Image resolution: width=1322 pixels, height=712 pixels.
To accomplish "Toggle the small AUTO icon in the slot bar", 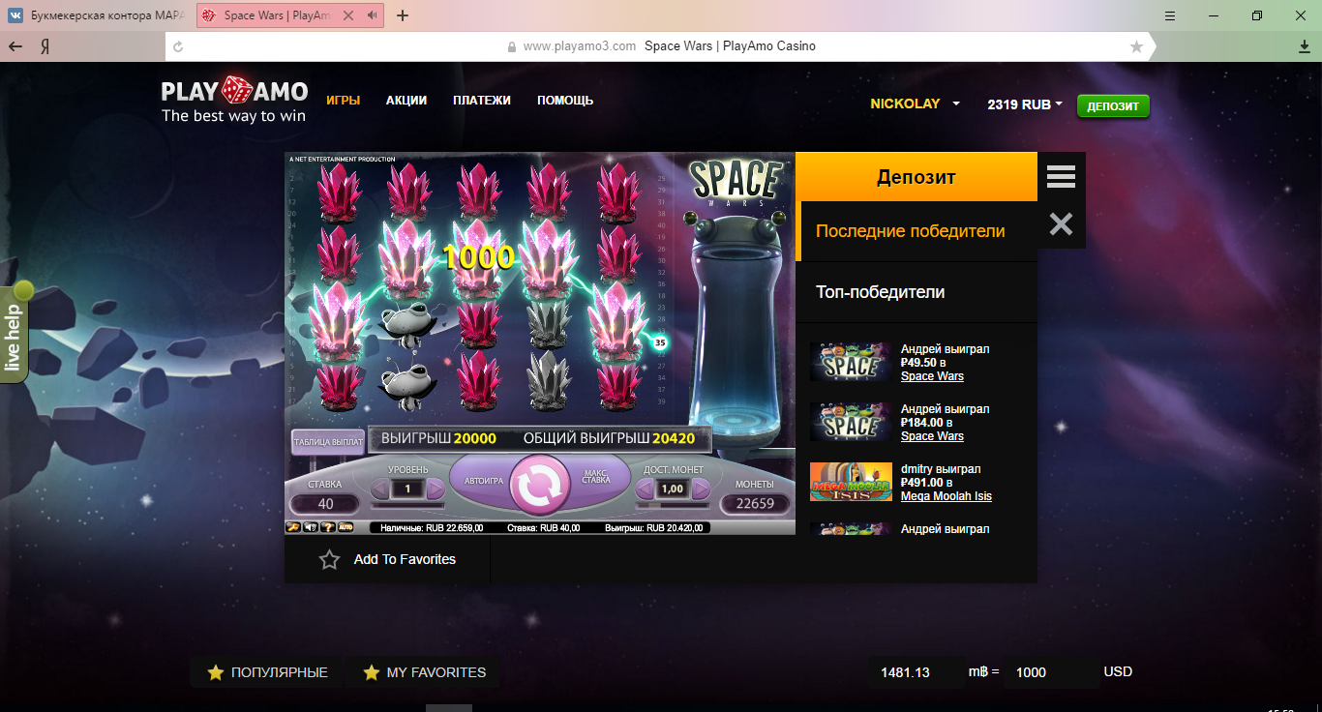I will tap(346, 528).
